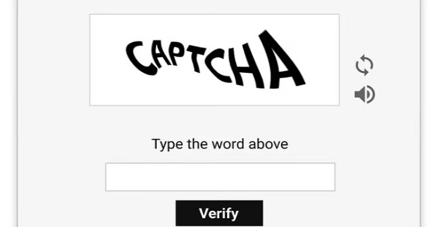Click the letter H in the distorted word
The height and width of the screenshot is (227, 437).
pyautogui.click(x=249, y=65)
